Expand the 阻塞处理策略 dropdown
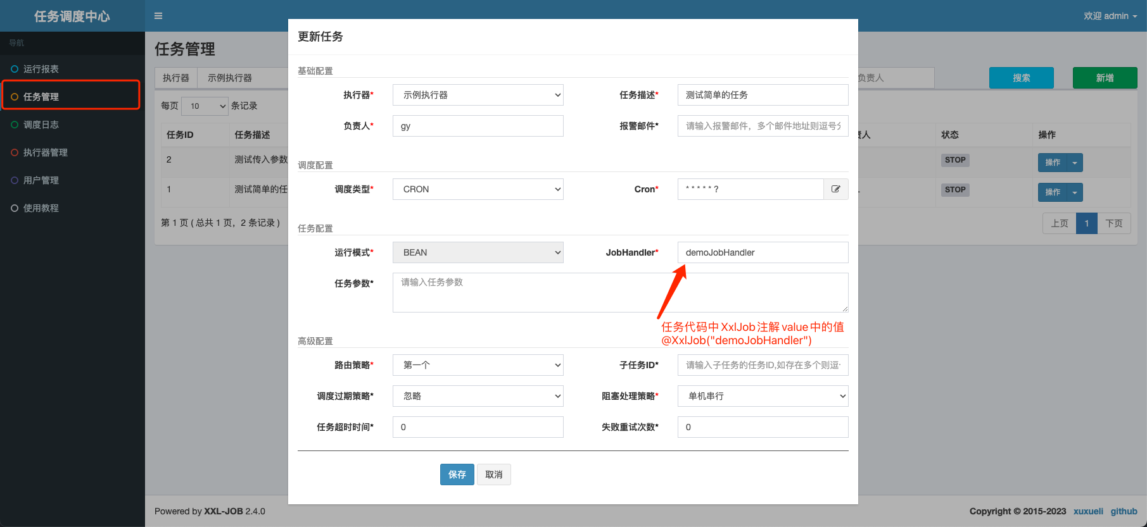This screenshot has height=527, width=1147. point(763,396)
